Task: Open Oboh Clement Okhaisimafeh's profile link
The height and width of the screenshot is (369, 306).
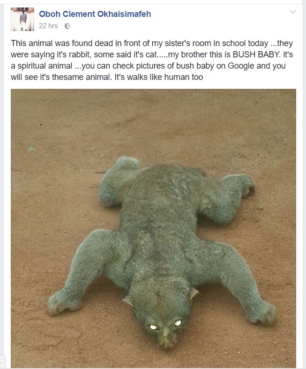Action: pos(95,14)
